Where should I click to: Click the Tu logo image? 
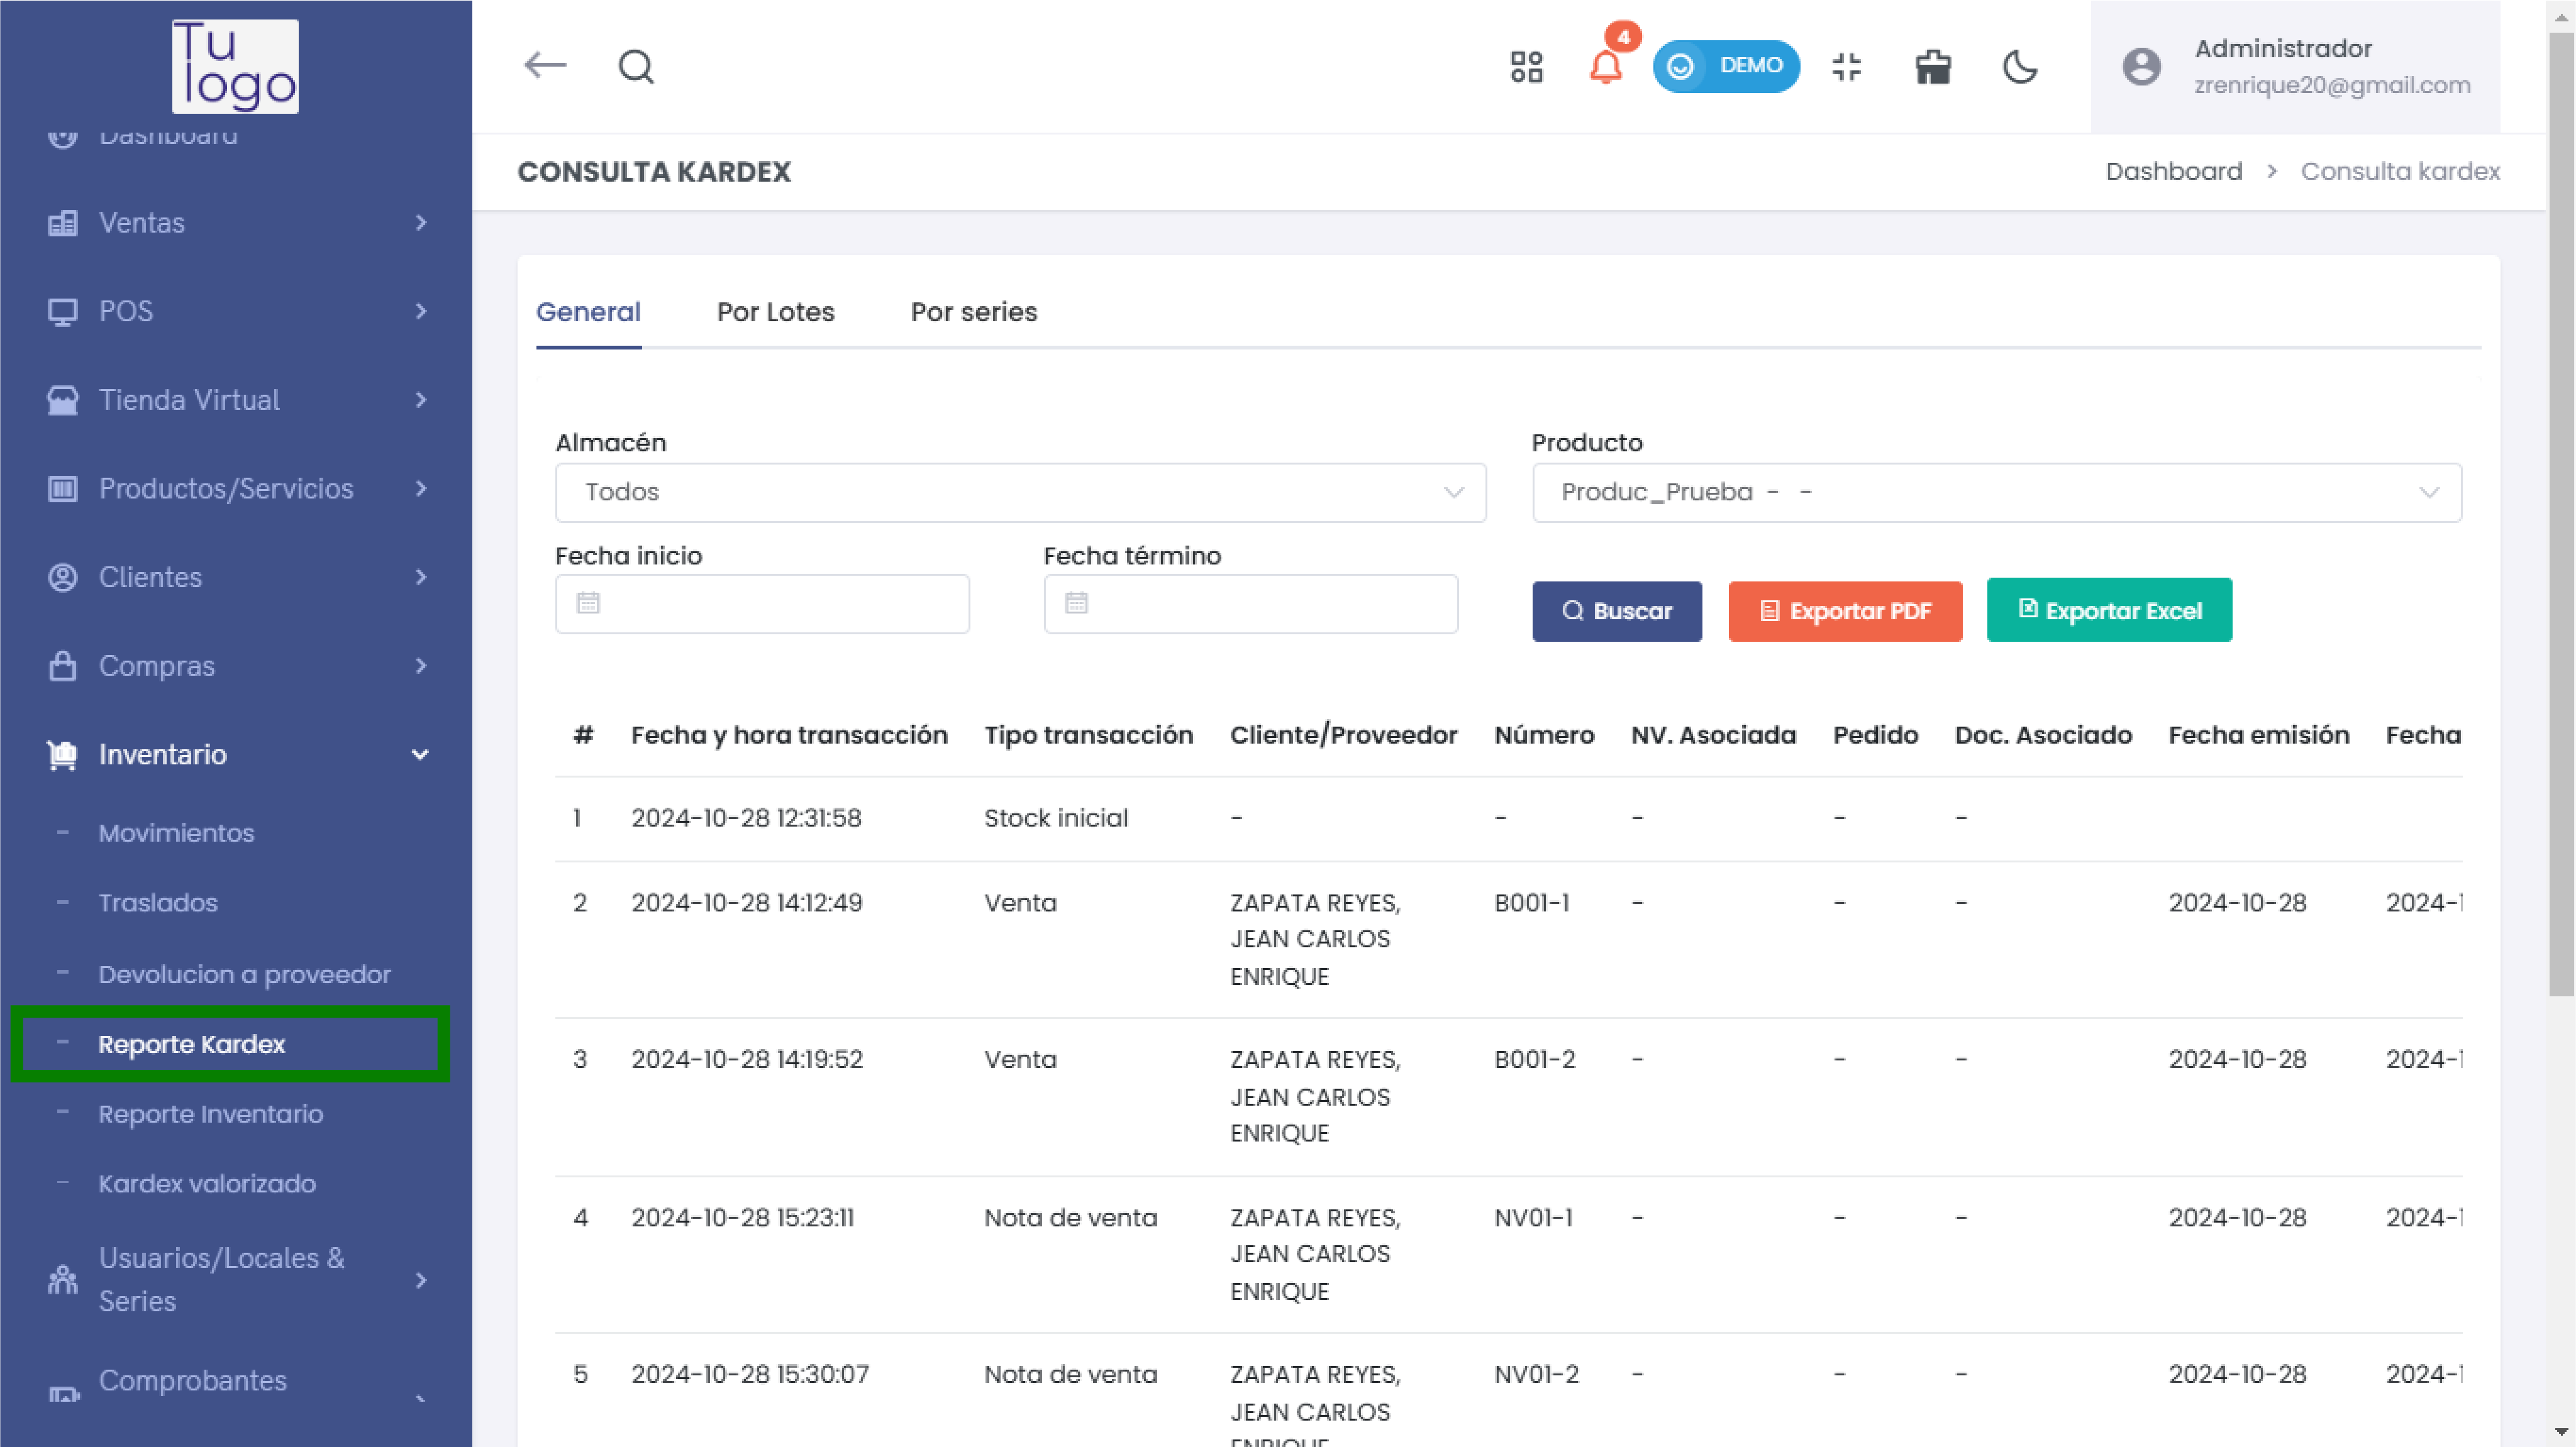point(235,66)
